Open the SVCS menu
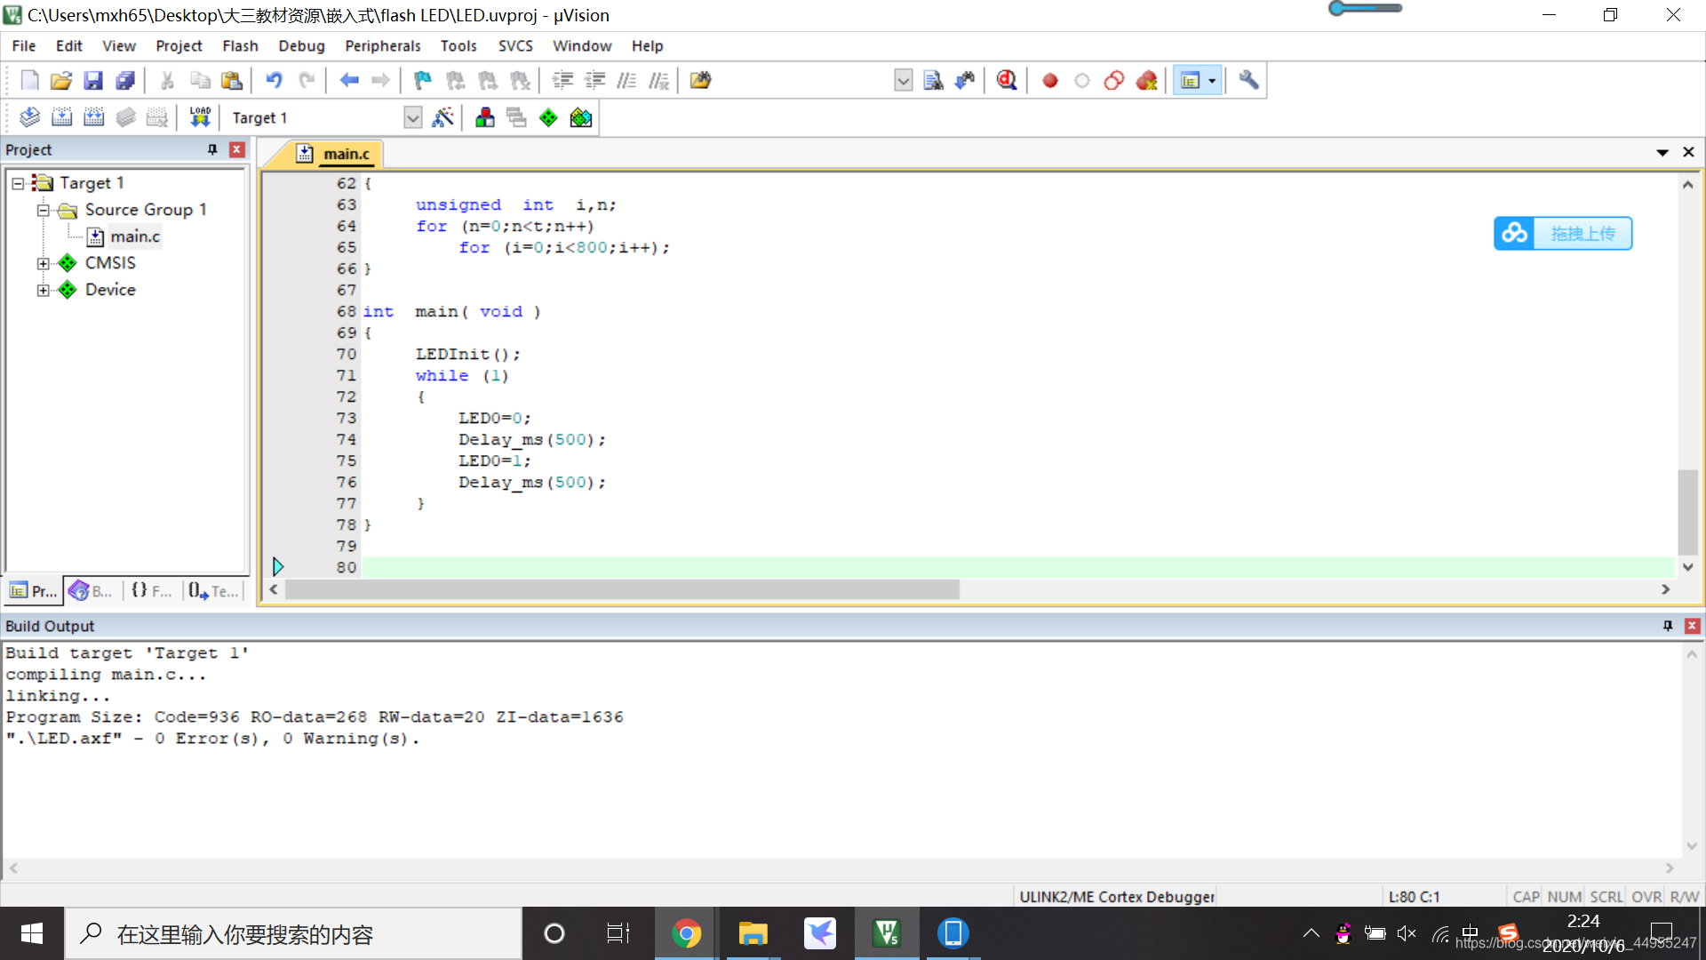The height and width of the screenshot is (960, 1706). [515, 46]
